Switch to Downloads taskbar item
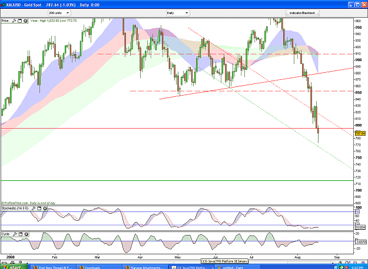The image size is (368, 269). tap(99, 267)
